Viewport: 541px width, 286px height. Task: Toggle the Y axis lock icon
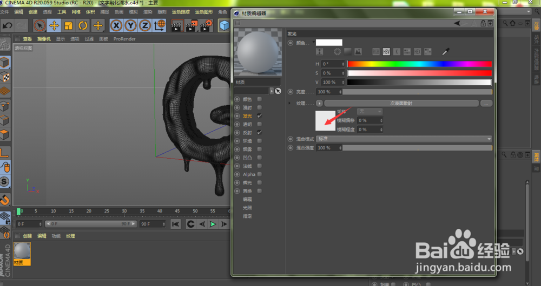coord(131,25)
